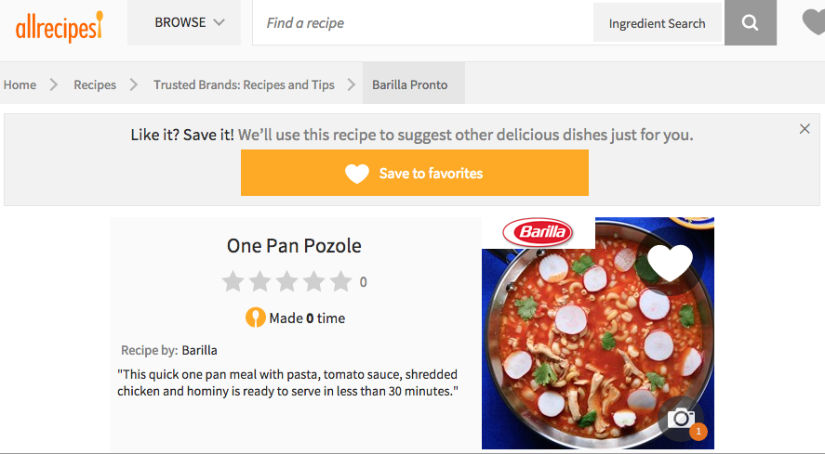
Task: Open favorites heart icon in header
Action: point(814,22)
